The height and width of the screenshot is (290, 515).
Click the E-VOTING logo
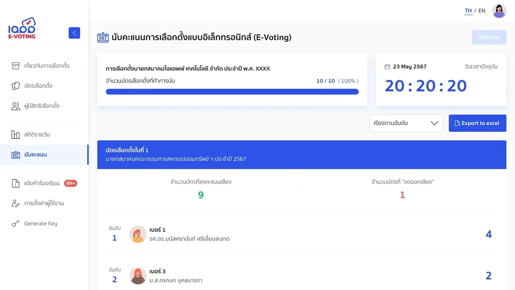[x=22, y=28]
